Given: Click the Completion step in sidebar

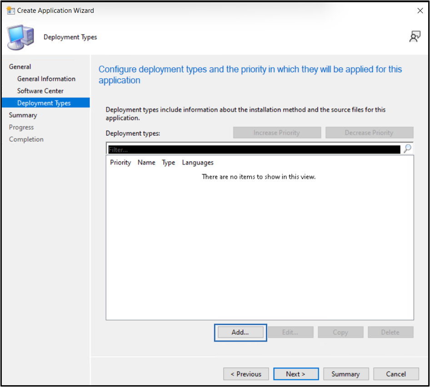Looking at the screenshot, I should pyautogui.click(x=26, y=139).
